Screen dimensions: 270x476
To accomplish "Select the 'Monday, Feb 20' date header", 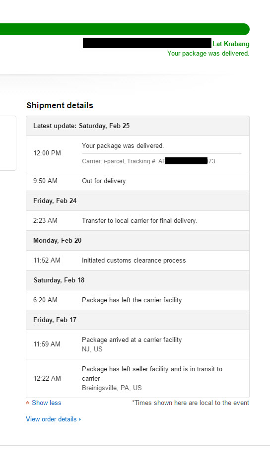I will tap(137, 240).
